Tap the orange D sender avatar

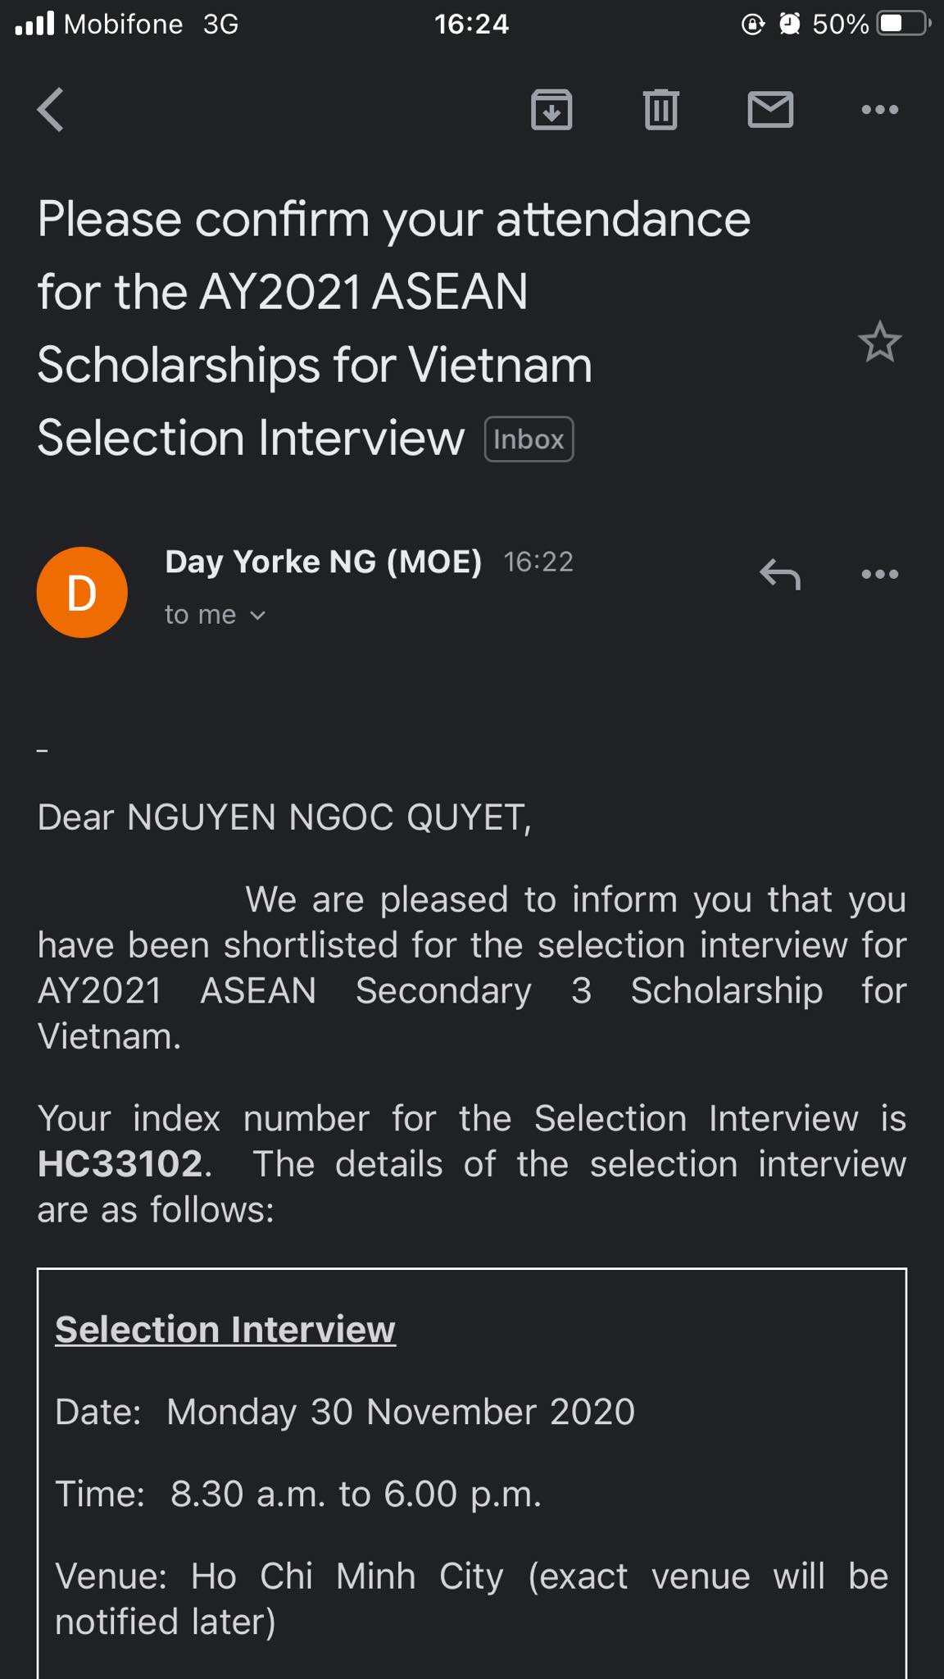click(x=82, y=592)
